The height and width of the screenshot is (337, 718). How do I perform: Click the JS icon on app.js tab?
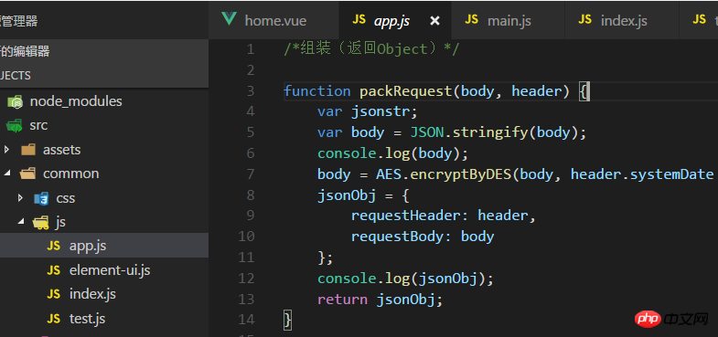[x=359, y=19]
